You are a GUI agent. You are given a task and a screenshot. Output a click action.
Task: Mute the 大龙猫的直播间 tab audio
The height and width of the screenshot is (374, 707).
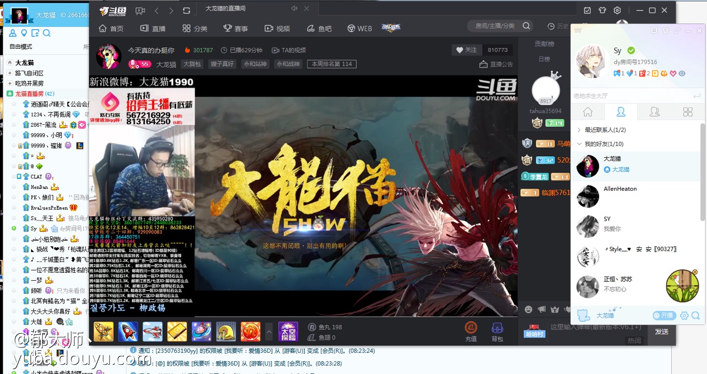click(x=294, y=9)
